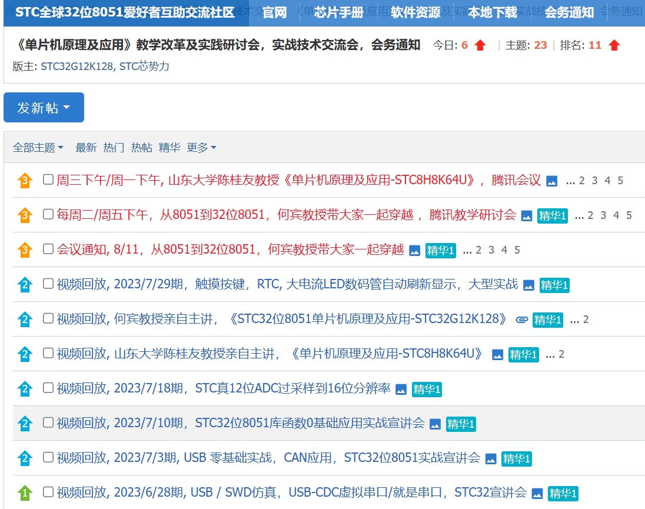Tick the checkbox for the 会议通知, 8/11 thread

(x=48, y=249)
